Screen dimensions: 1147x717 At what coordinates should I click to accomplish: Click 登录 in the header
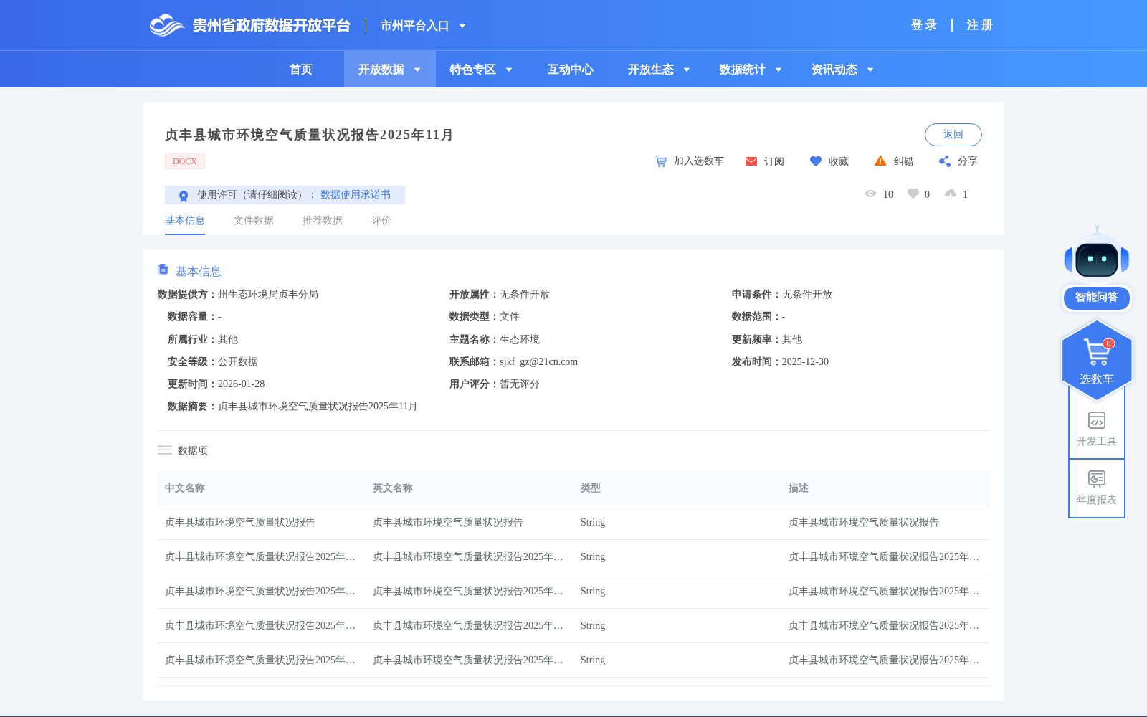[924, 25]
